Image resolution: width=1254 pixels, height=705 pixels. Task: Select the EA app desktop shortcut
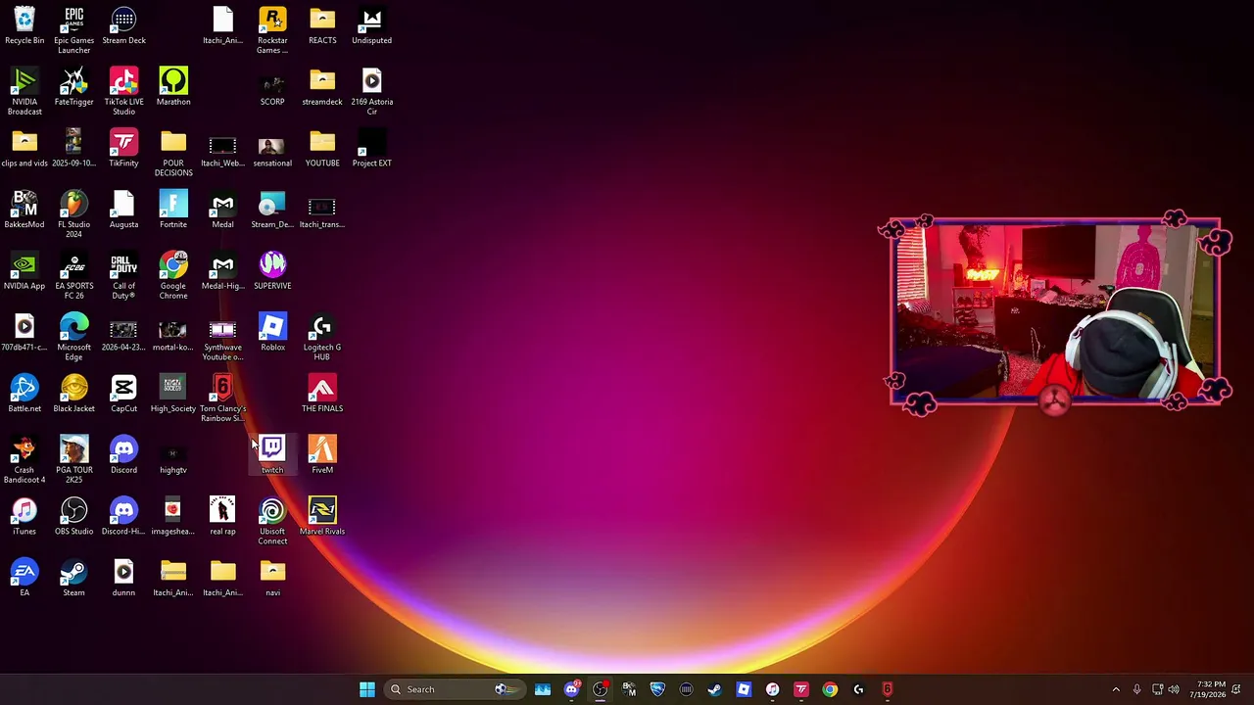(24, 579)
